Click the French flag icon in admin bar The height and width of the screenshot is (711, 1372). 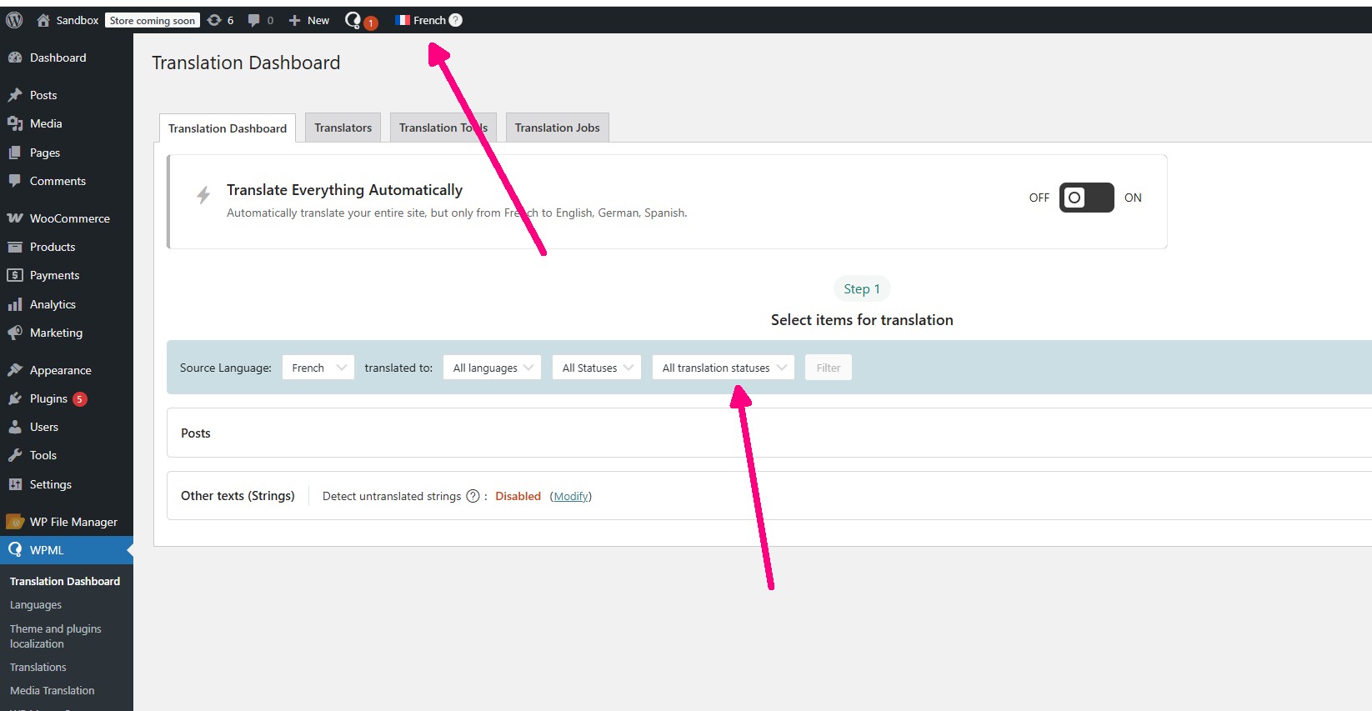point(403,20)
